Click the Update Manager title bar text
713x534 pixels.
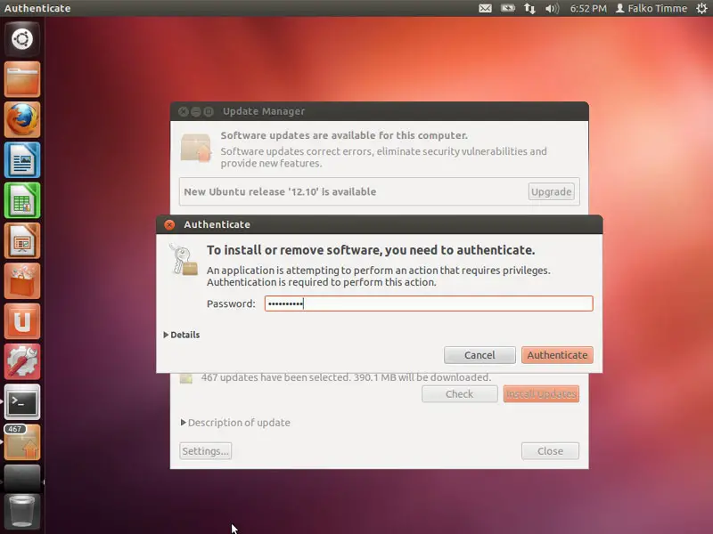264,111
